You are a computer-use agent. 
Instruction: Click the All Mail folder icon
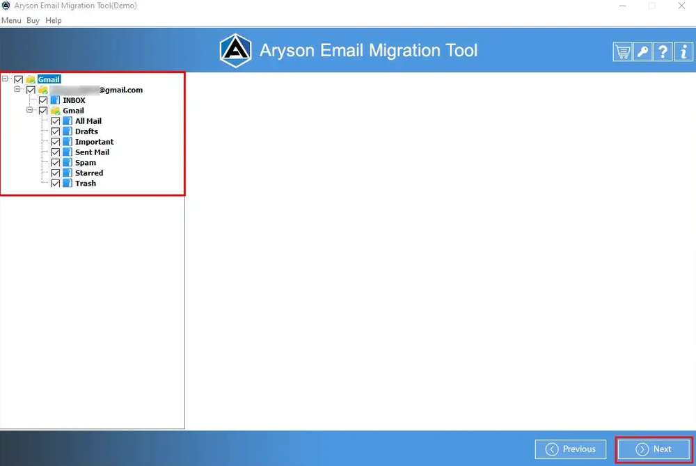point(68,121)
